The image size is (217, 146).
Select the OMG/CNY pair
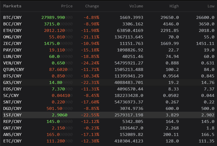point(12,37)
